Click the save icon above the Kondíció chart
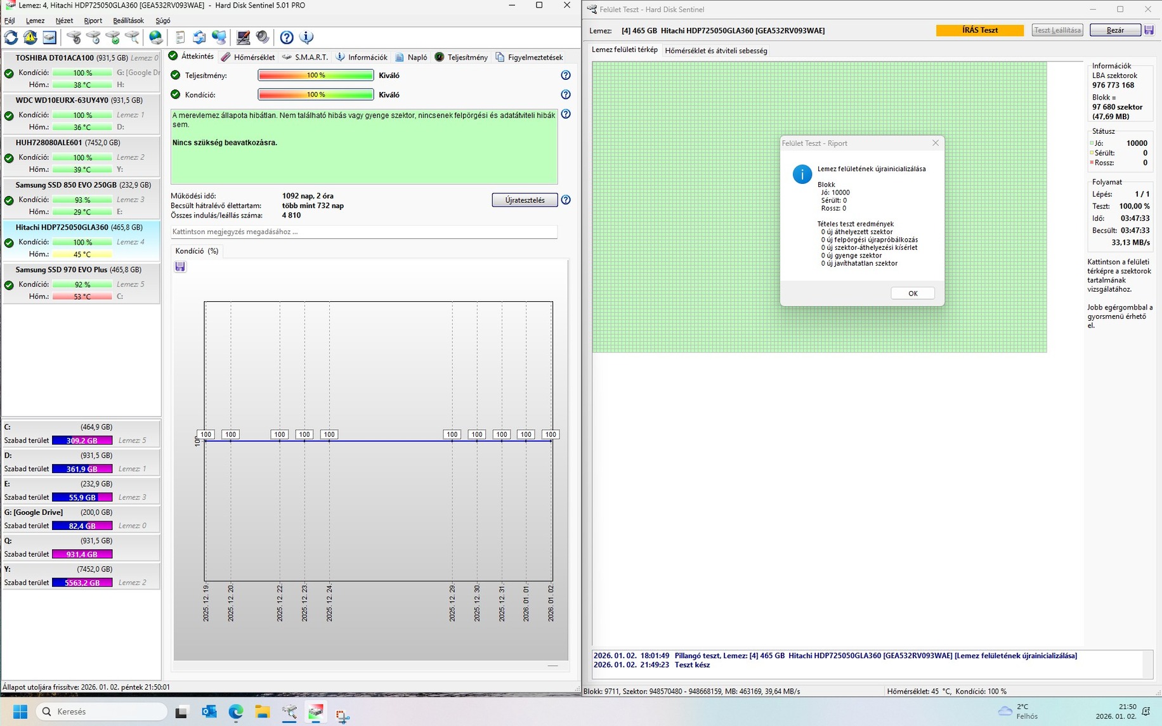 click(x=180, y=266)
